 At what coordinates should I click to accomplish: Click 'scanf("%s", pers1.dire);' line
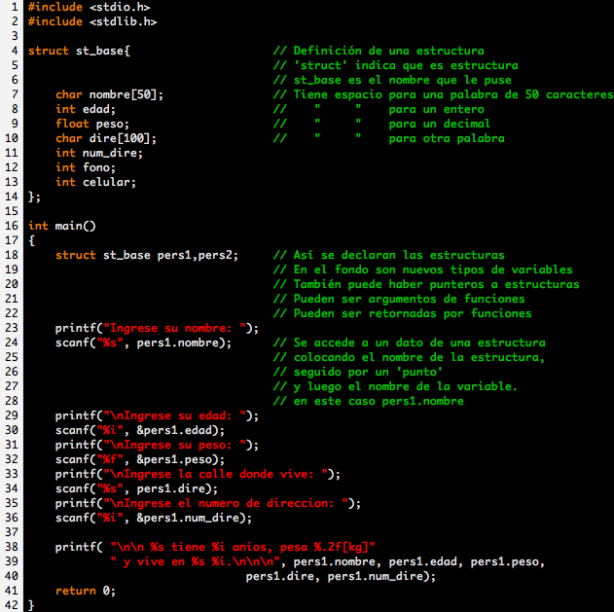(136, 488)
